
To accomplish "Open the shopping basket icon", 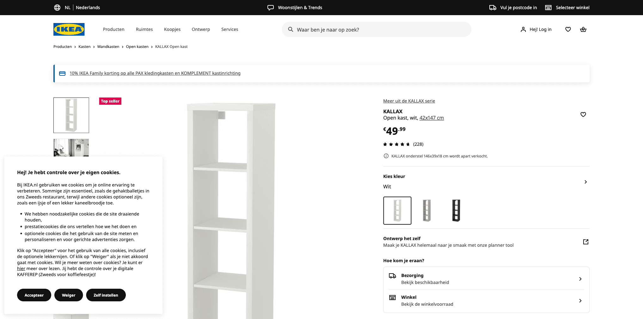I will (583, 29).
